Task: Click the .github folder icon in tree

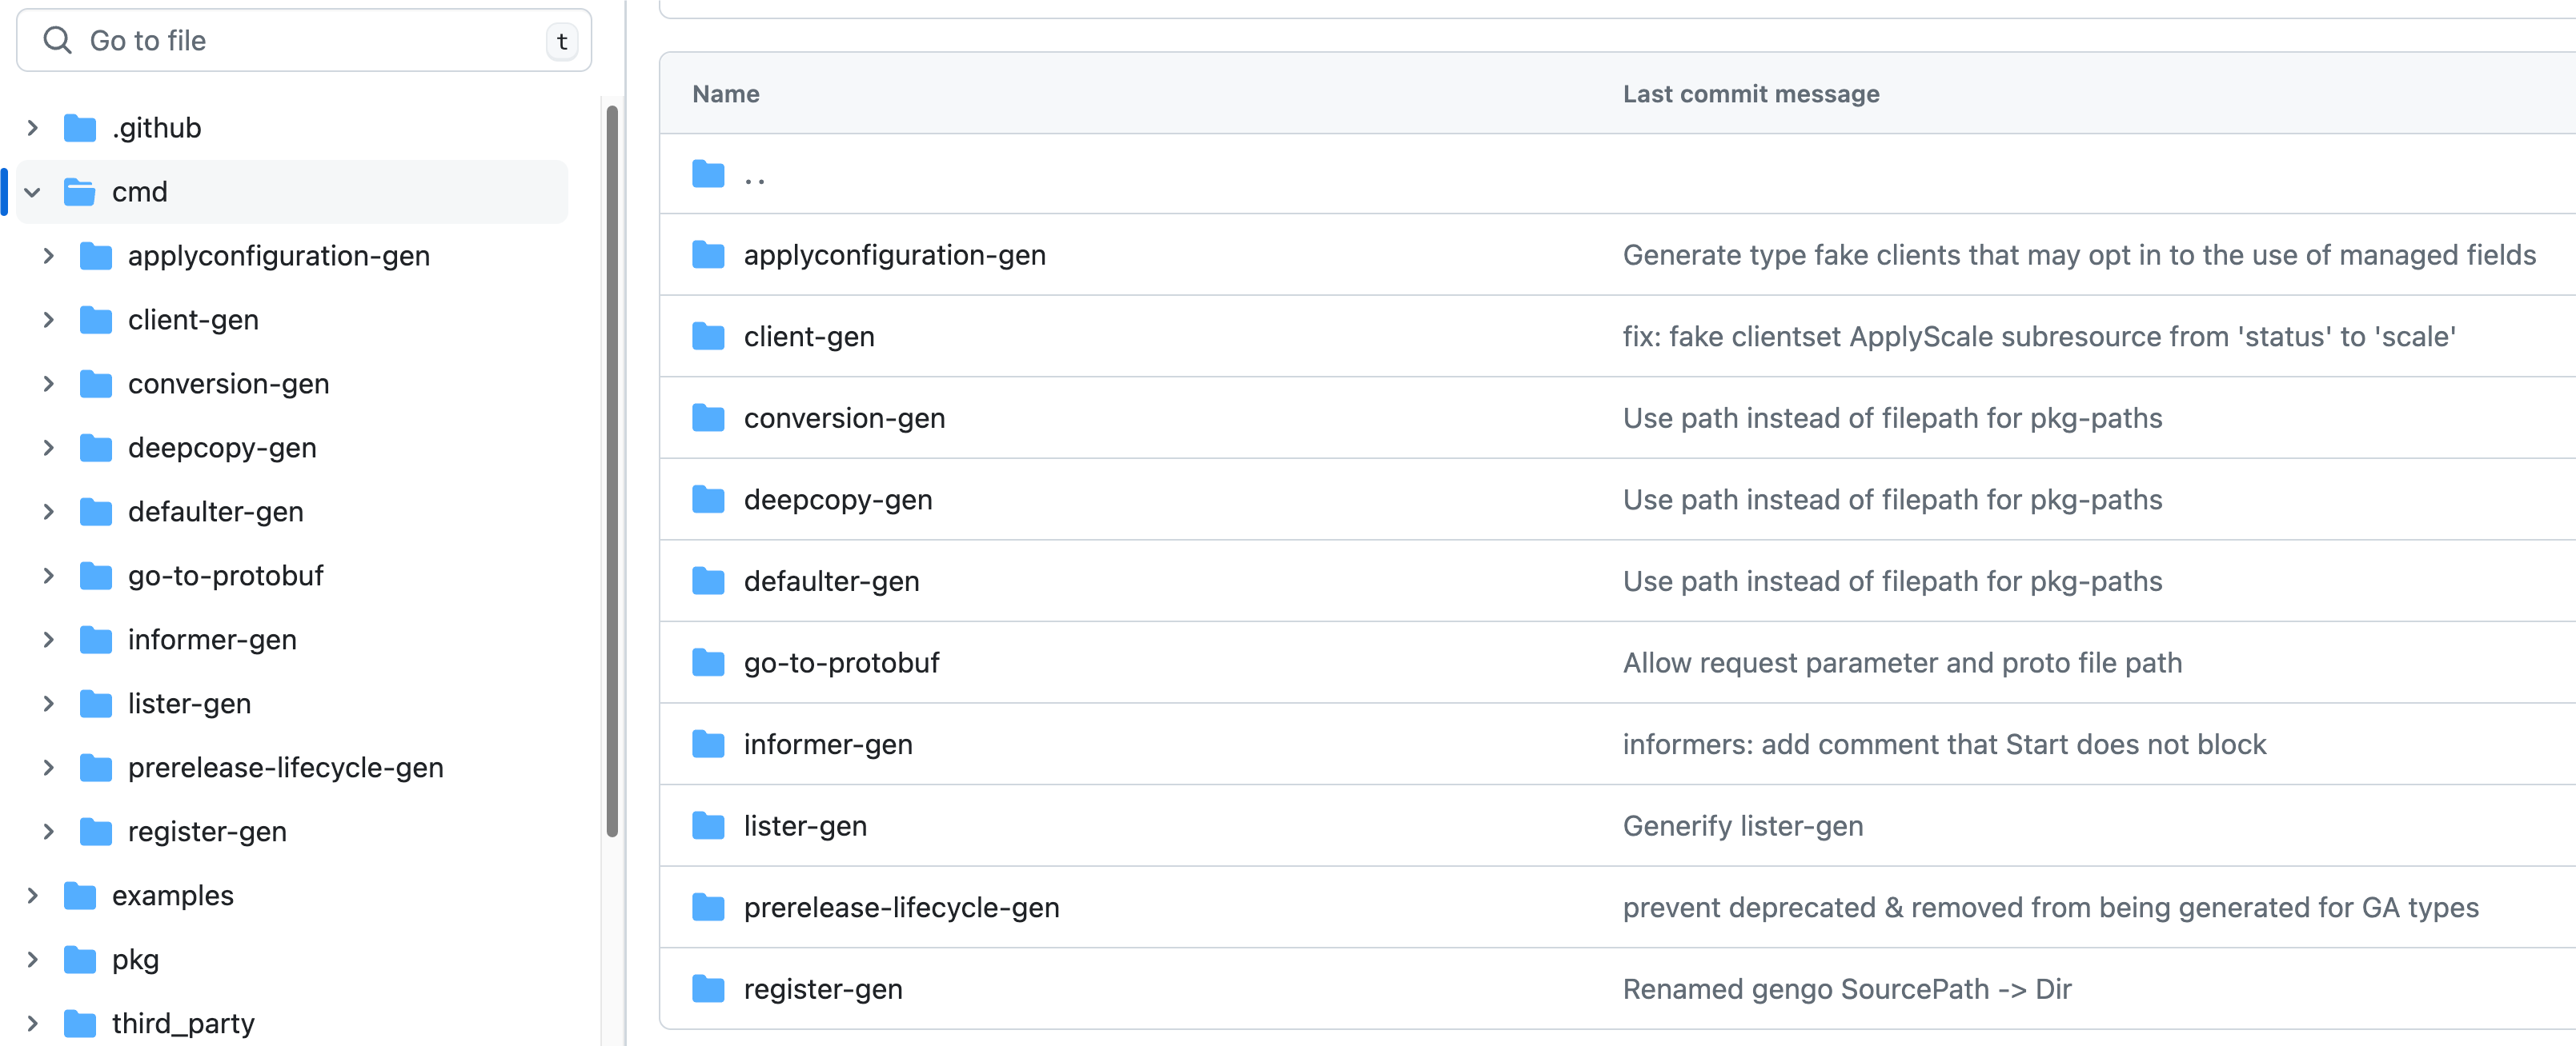Action: 79,128
